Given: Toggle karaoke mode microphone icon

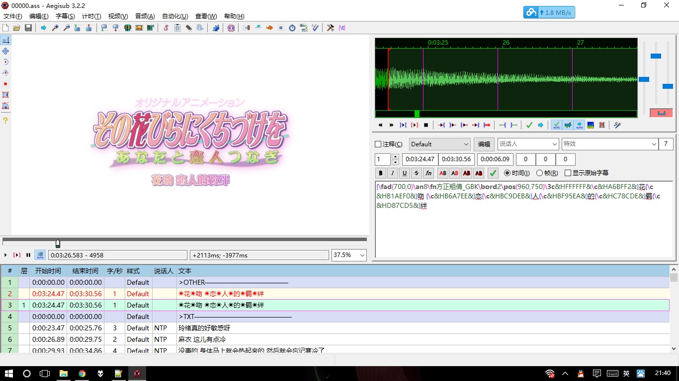Looking at the screenshot, I should click(617, 125).
